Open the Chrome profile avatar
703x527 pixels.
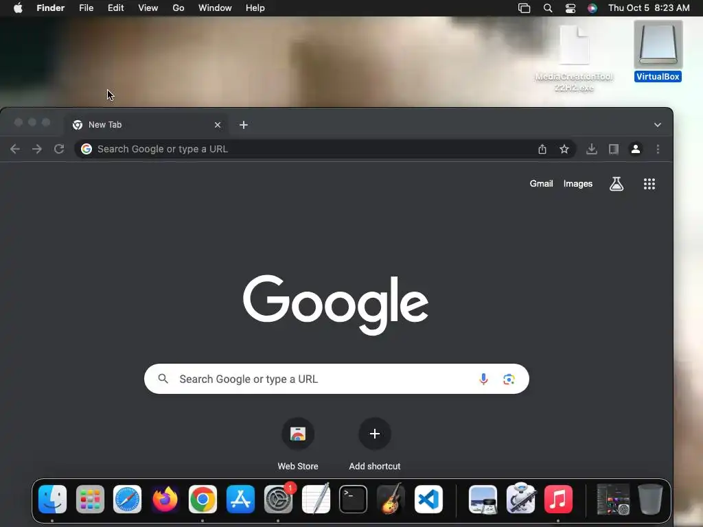635,149
